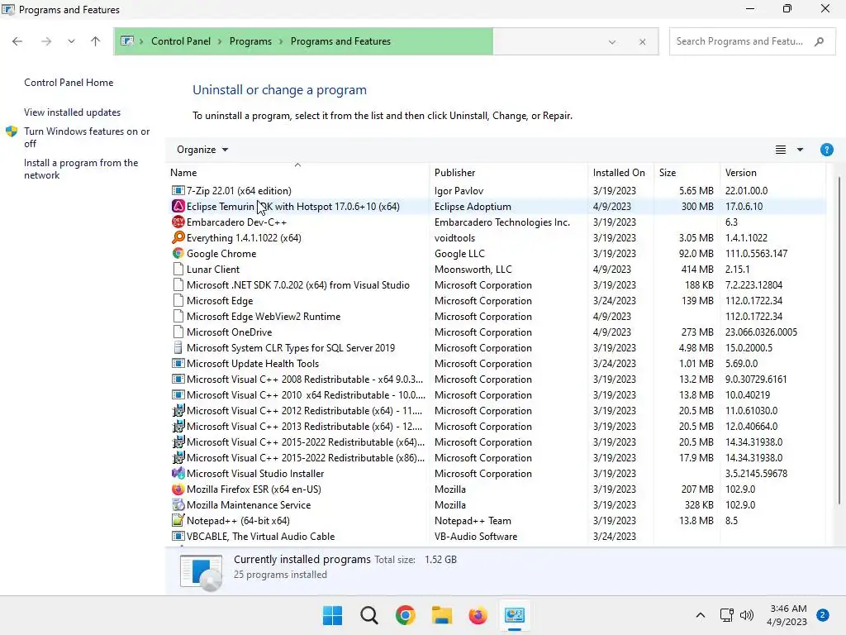This screenshot has width=846, height=635.
Task: Sort by Name column header
Action: tap(297, 172)
